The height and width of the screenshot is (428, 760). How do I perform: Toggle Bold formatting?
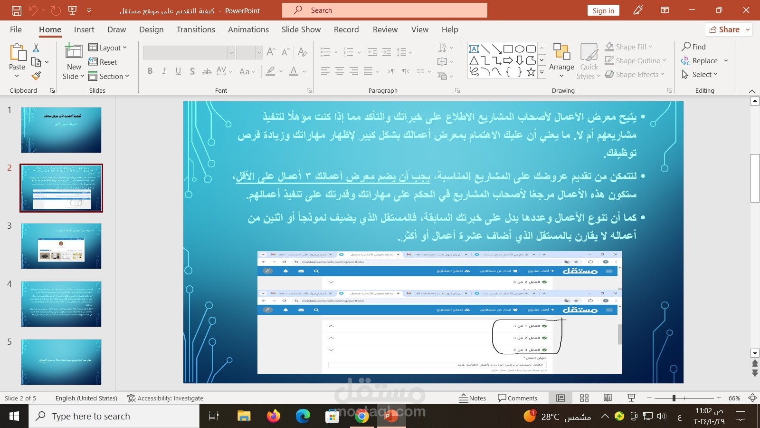[x=150, y=71]
